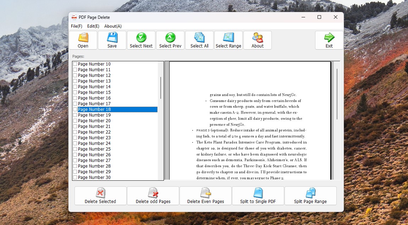Open the File(F) menu
408x225 pixels.
point(77,26)
